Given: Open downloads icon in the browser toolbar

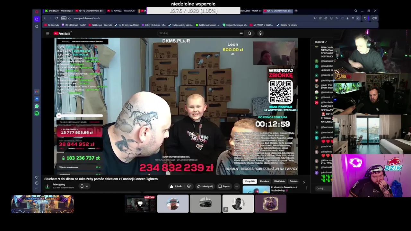Looking at the screenshot, I should tap(347, 18).
